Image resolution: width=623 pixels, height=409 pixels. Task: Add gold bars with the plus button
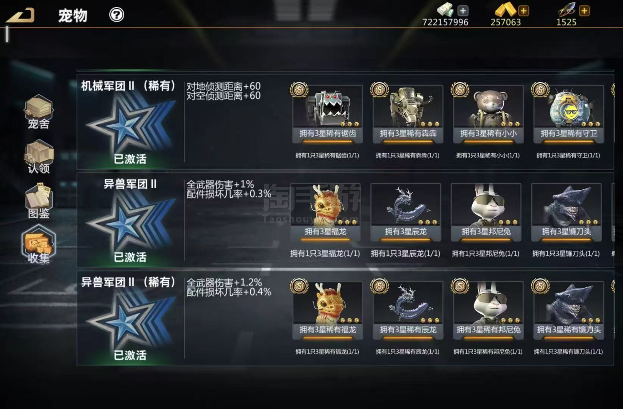pos(523,11)
